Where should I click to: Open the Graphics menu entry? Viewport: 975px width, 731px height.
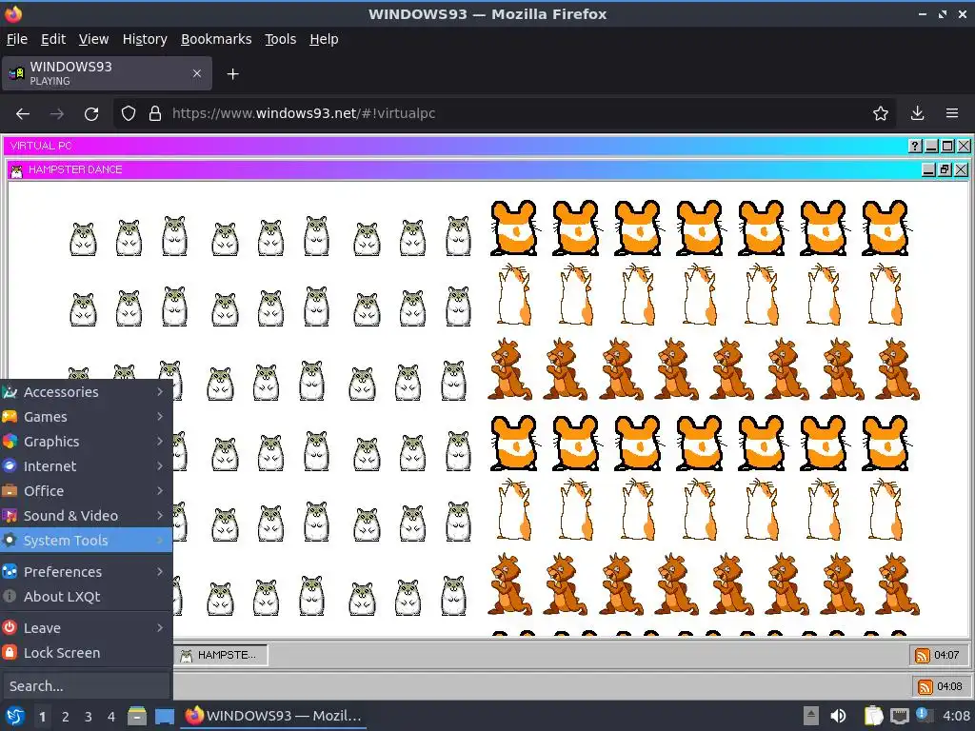click(86, 442)
